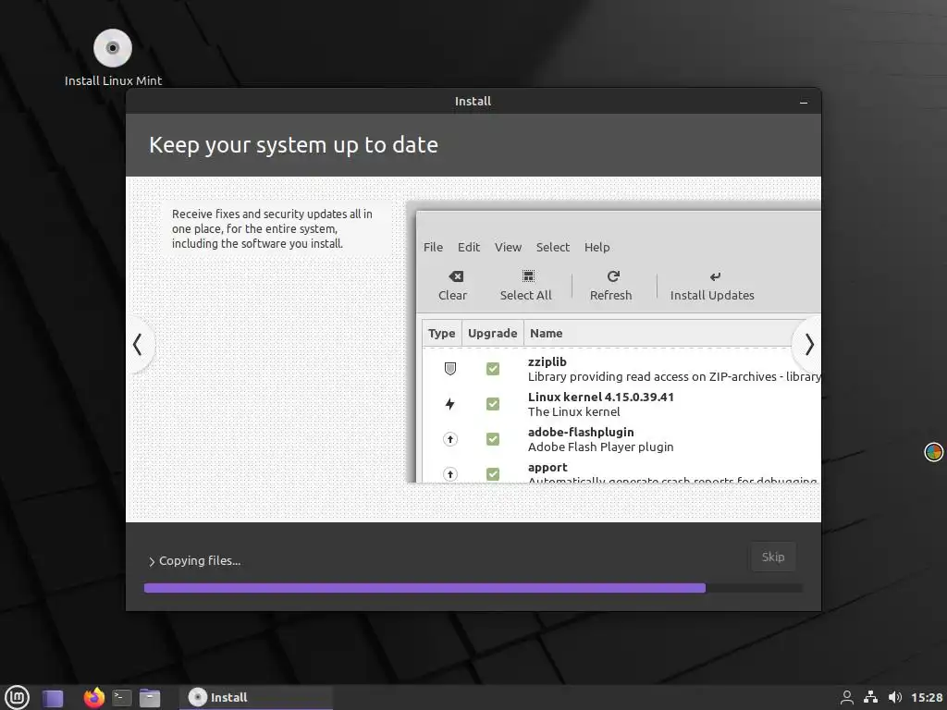
Task: Click the up-arrow icon for adobe-flashplugin
Action: click(450, 439)
